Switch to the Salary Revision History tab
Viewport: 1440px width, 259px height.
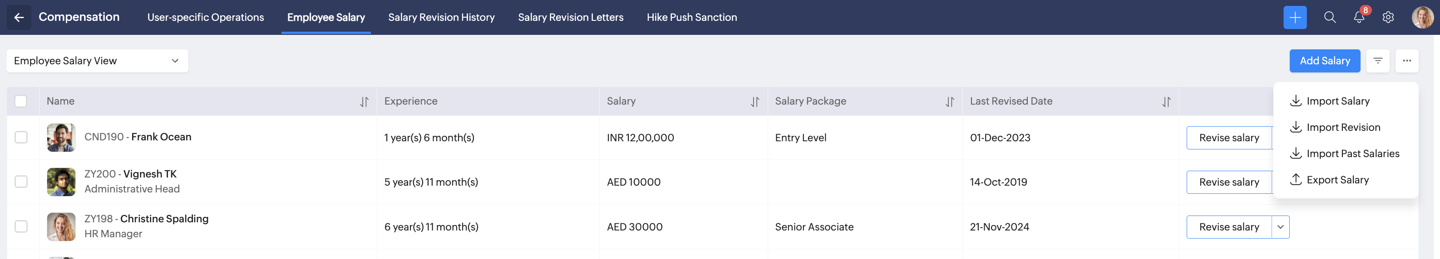click(x=441, y=17)
